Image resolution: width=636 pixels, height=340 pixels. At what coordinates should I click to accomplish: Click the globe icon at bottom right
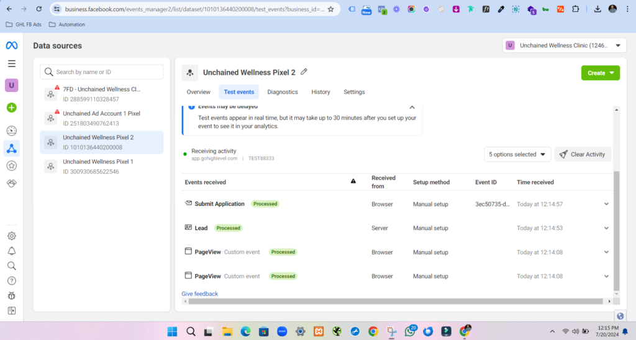tap(620, 316)
